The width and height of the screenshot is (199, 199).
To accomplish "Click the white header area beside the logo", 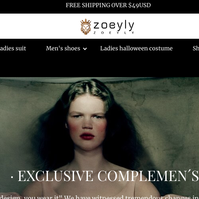I will tap(40, 26).
